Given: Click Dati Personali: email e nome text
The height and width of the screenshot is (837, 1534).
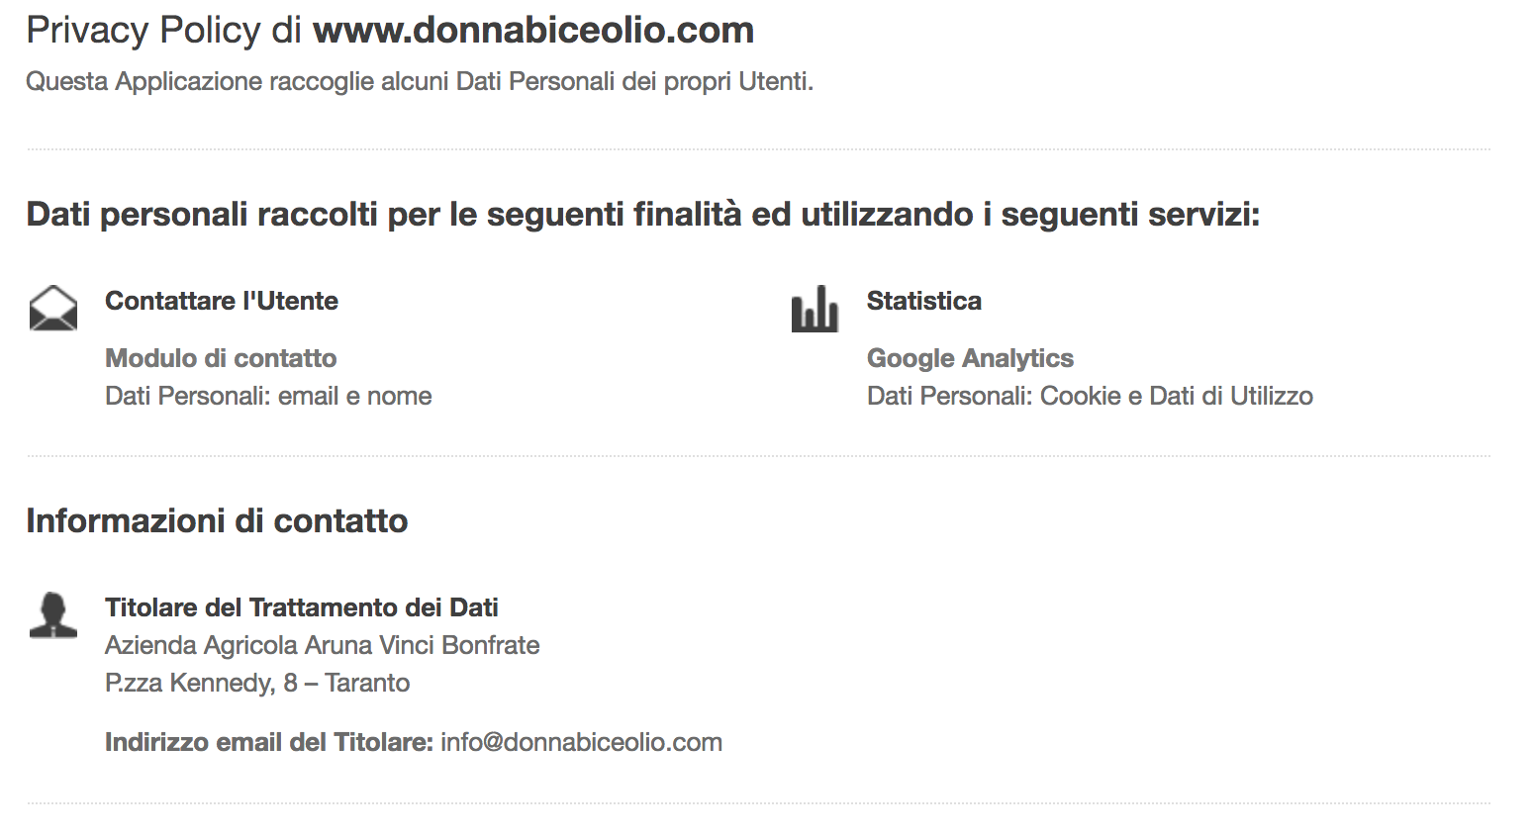Looking at the screenshot, I should pos(268,396).
